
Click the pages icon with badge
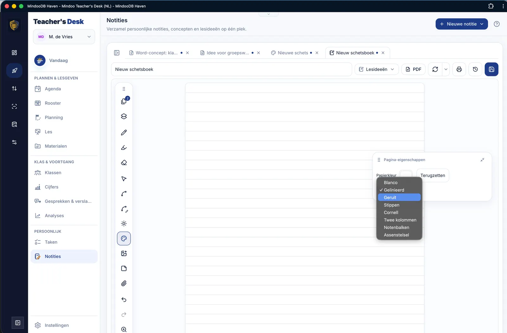pos(124,101)
